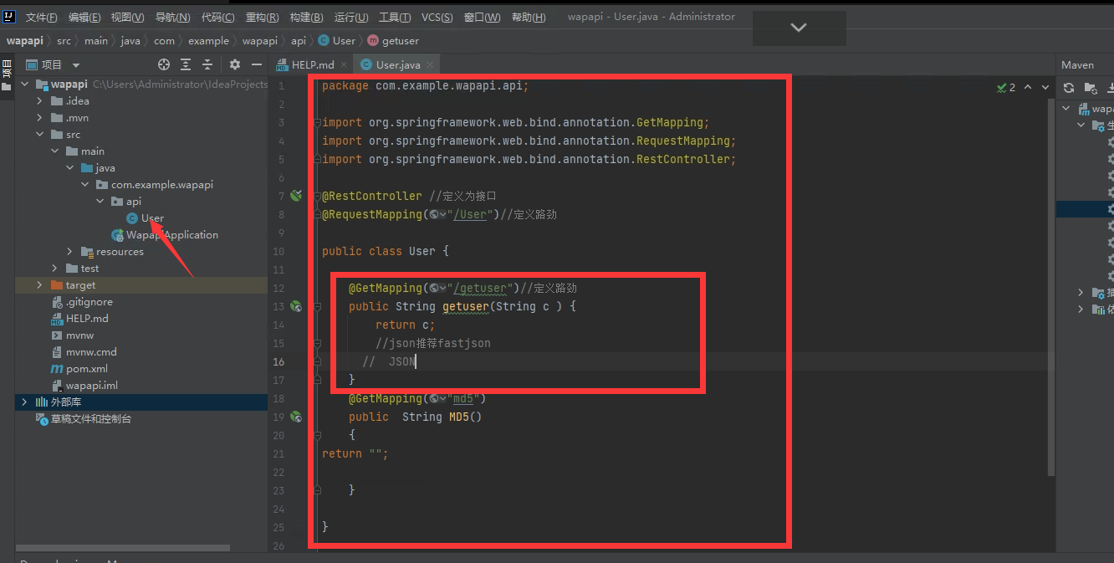Click the hide Project panel minus icon

tap(256, 64)
